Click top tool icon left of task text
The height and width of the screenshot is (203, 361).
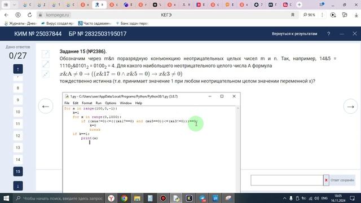pyautogui.click(x=46, y=54)
